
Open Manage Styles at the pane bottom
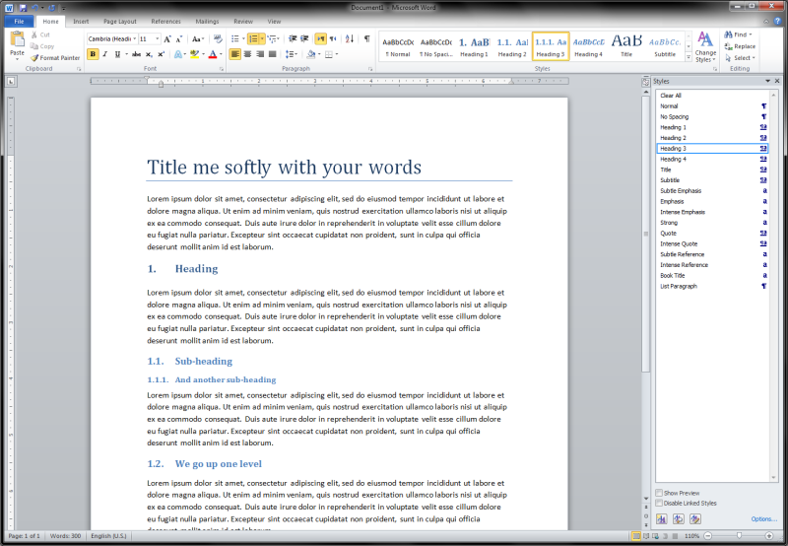coord(696,518)
